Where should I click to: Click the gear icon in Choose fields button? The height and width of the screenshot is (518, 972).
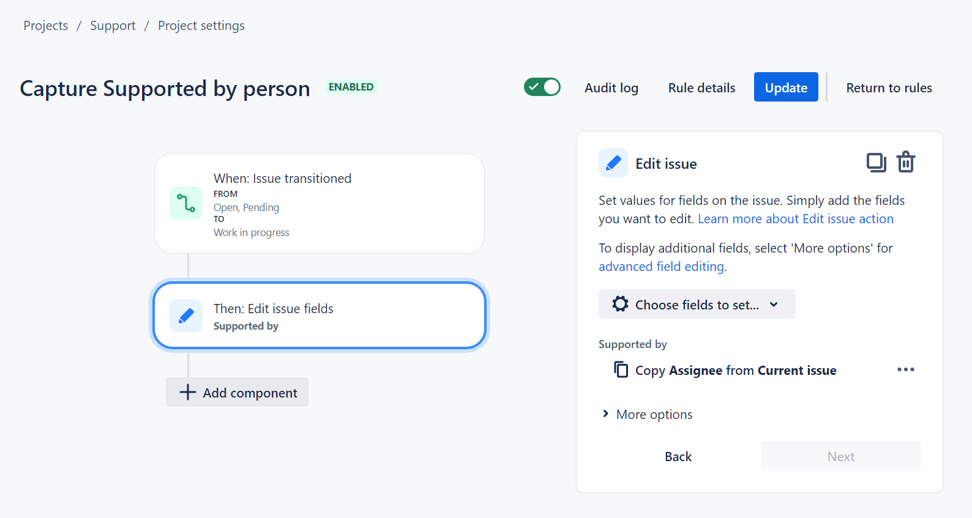(x=620, y=305)
